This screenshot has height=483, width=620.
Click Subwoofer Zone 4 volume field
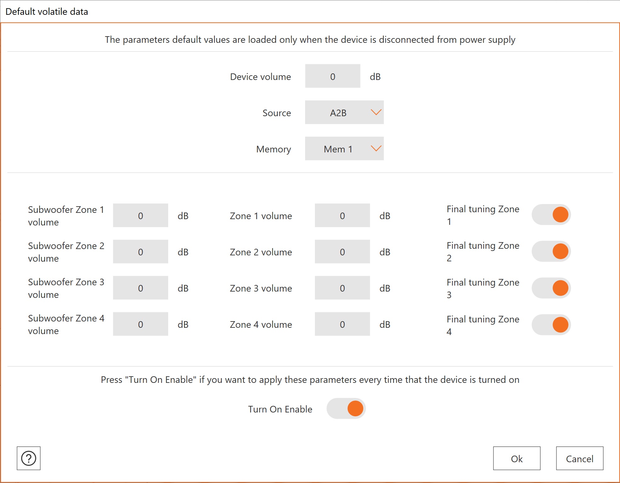[x=140, y=324]
